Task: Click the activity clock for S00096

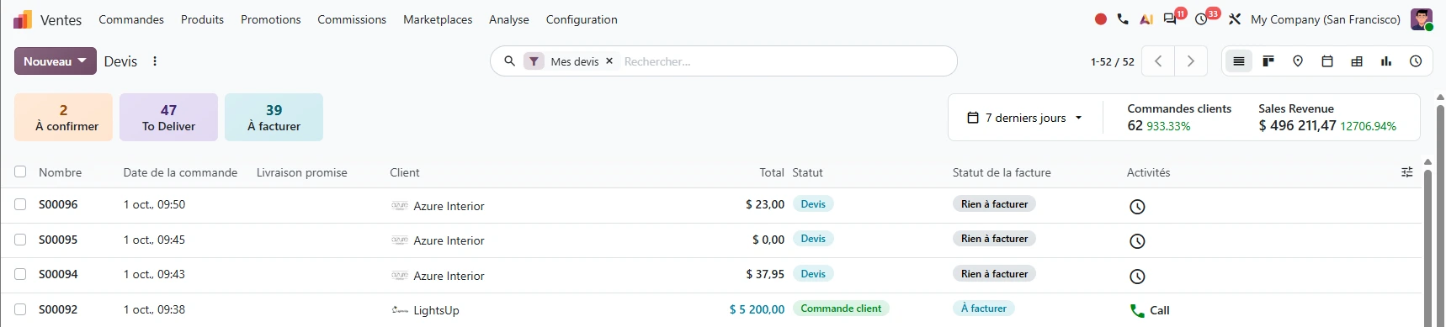Action: [1137, 207]
